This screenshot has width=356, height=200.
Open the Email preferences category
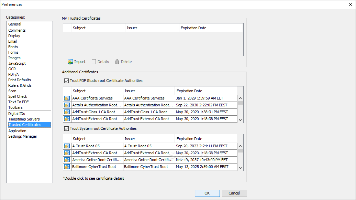(x=12, y=41)
